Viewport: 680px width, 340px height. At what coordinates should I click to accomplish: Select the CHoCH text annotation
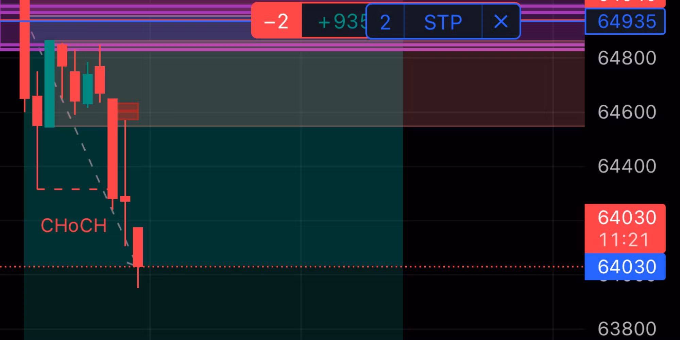pyautogui.click(x=73, y=226)
